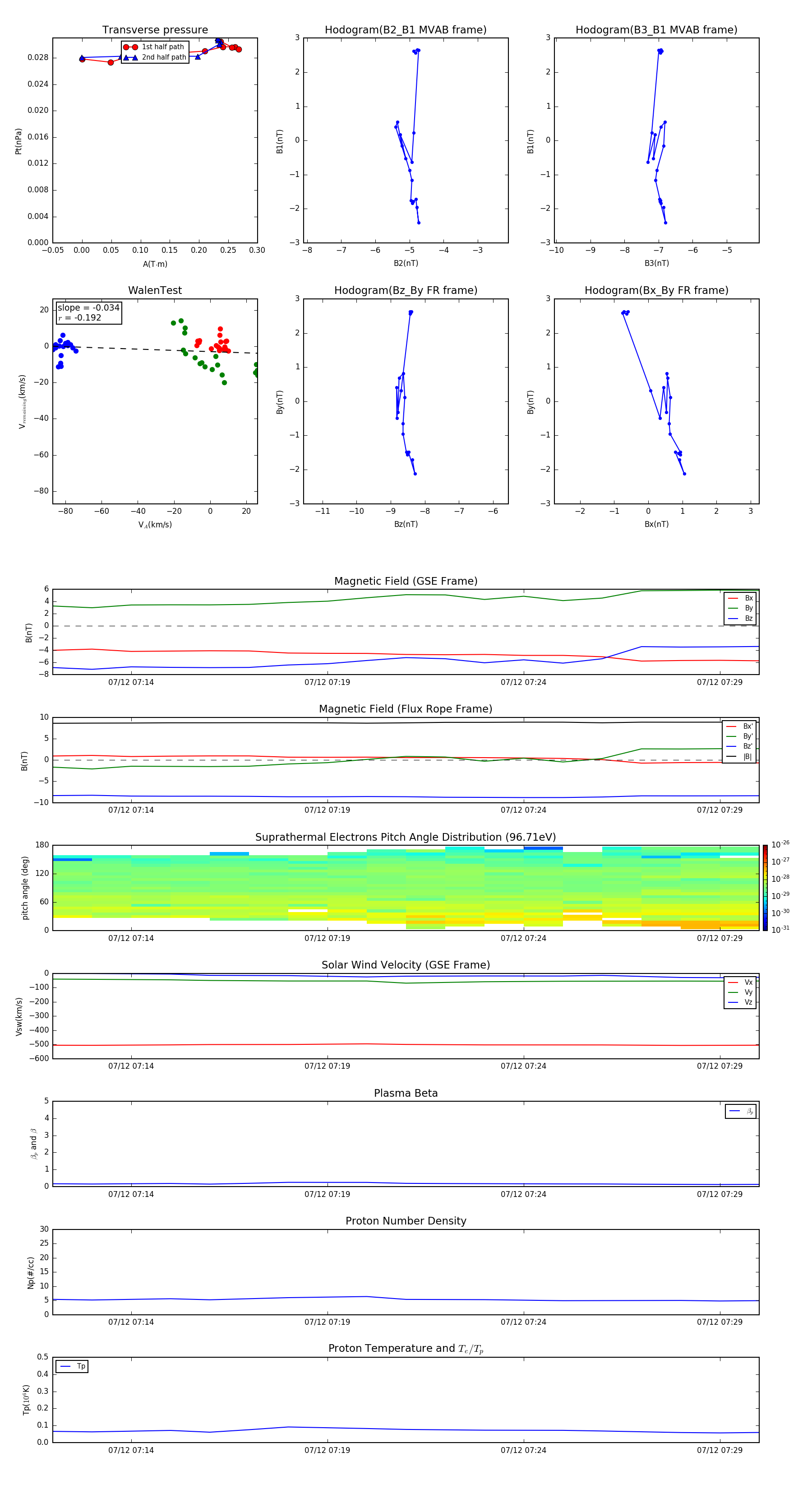Click the 'pitch angle (deg)' axis label

pyautogui.click(x=25, y=888)
